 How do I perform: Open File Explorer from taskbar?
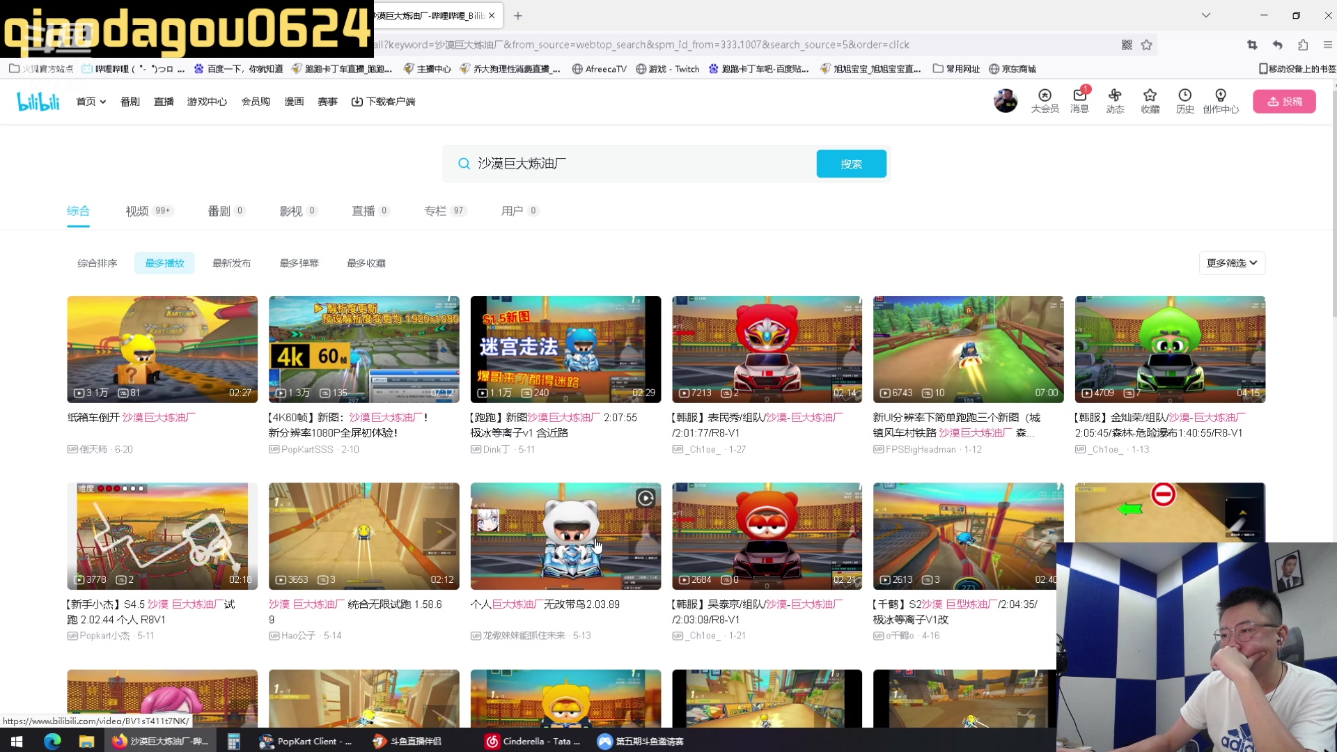(x=86, y=741)
